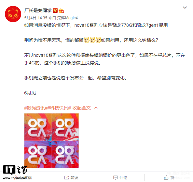Click the collapse arrow beside 收起全文

click(x=96, y=108)
